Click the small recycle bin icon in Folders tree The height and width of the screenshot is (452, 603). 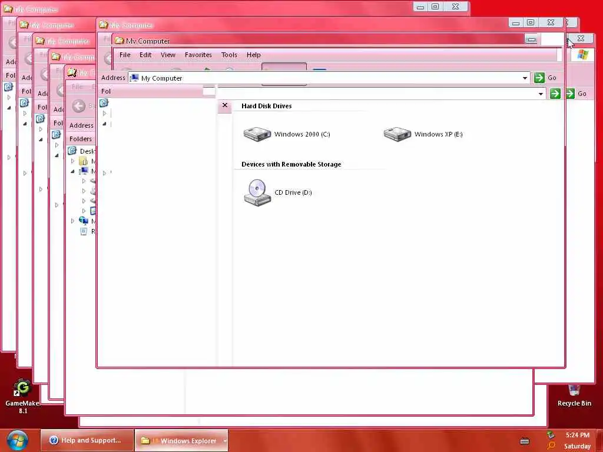[84, 231]
